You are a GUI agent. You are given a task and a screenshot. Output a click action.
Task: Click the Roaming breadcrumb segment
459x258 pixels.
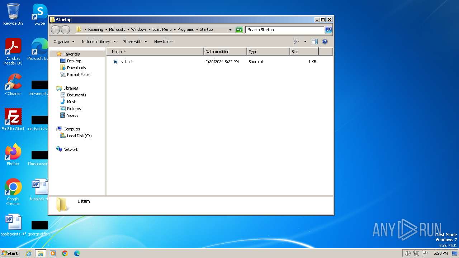click(x=95, y=29)
